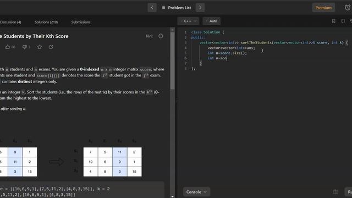Screen dimensions: 352x198
Task: Open the Problem List
Action: point(177,8)
